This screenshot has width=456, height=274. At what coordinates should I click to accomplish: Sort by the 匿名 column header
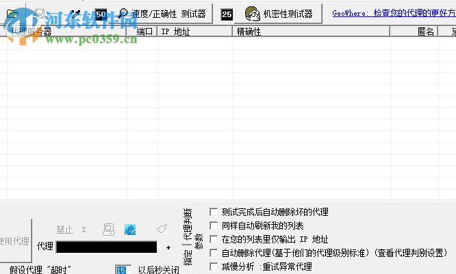tap(414, 31)
